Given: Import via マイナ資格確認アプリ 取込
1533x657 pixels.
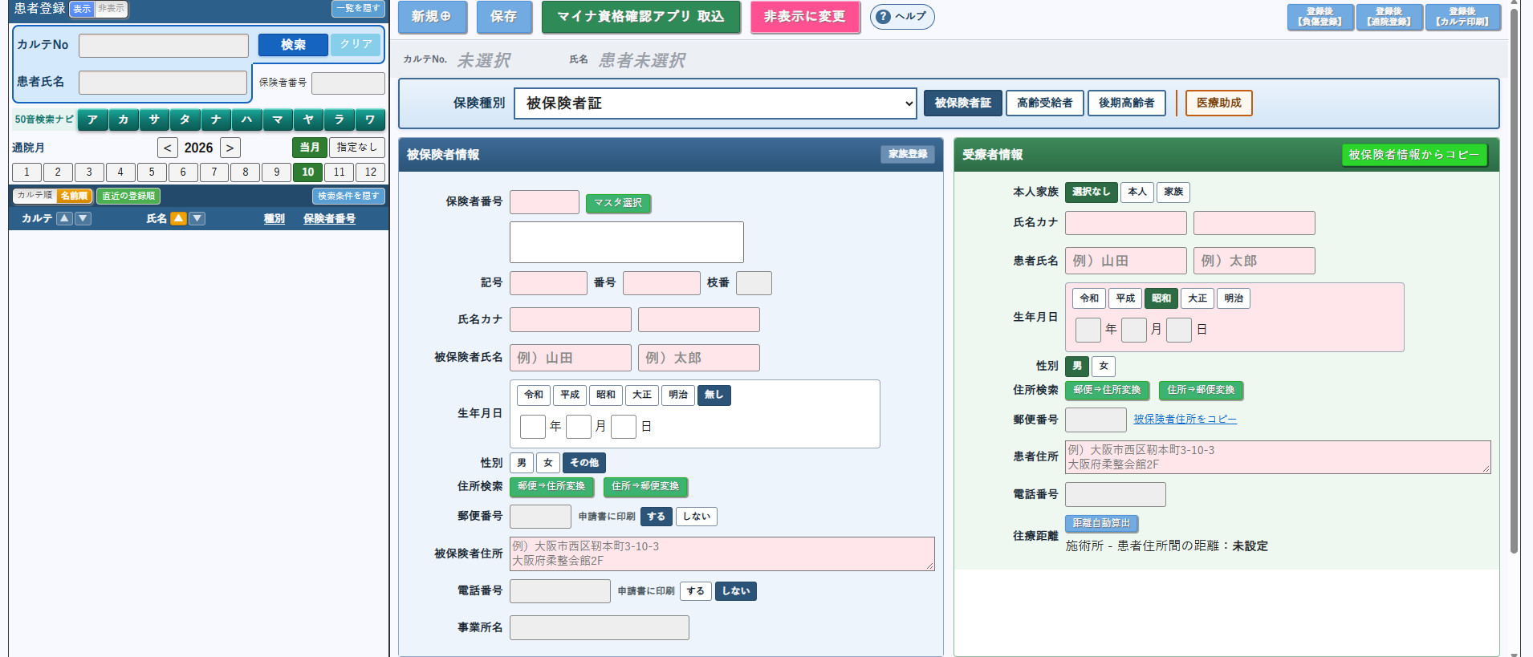Looking at the screenshot, I should pyautogui.click(x=640, y=17).
